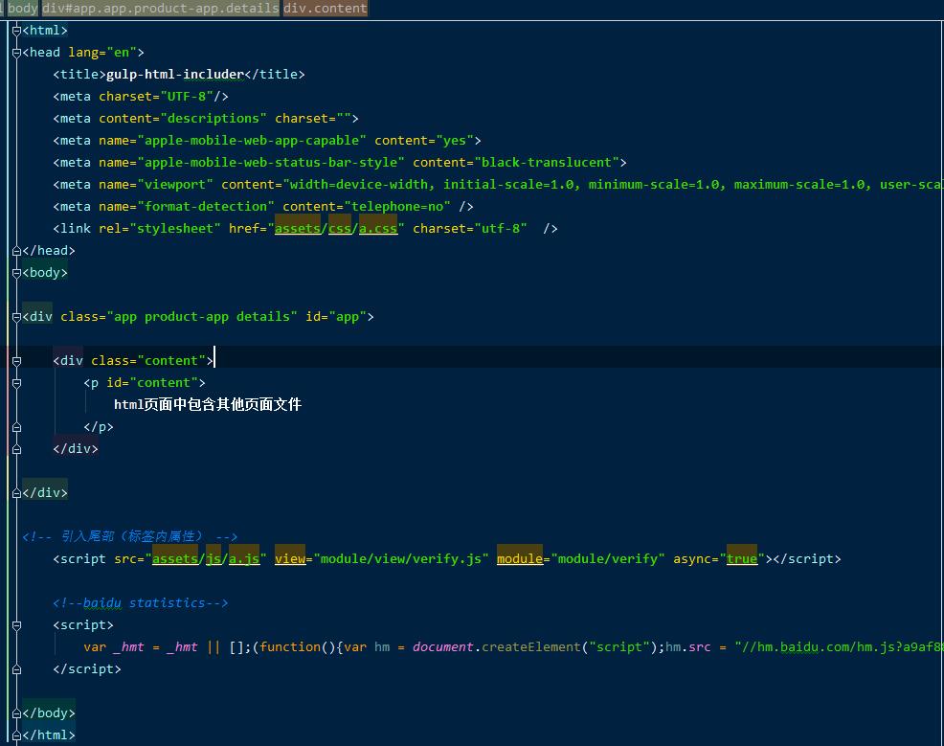Click fold marker at indented closing </div>

pos(17,449)
